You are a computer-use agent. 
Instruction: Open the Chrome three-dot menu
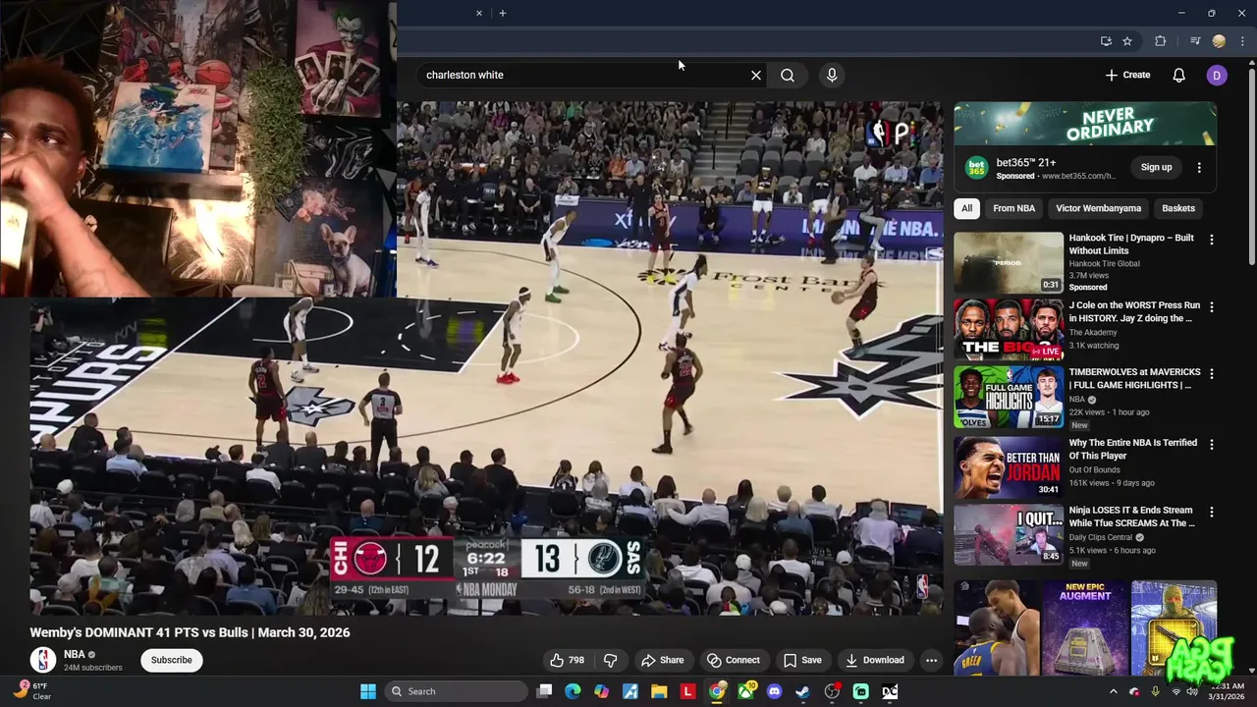coord(1242,41)
